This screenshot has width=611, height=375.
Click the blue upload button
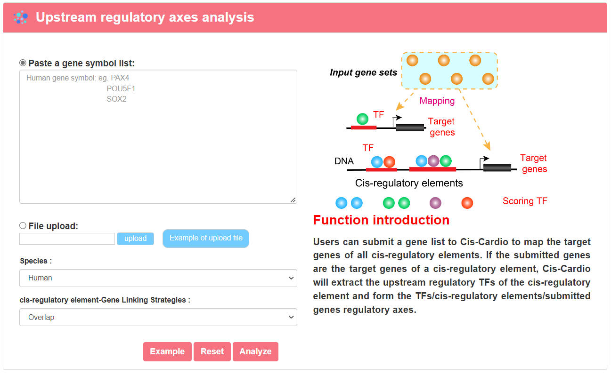[135, 239]
